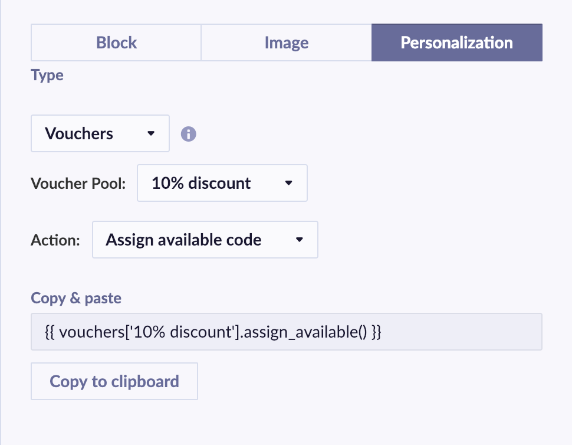Click the Copy & paste heading
572x445 pixels.
(x=76, y=298)
